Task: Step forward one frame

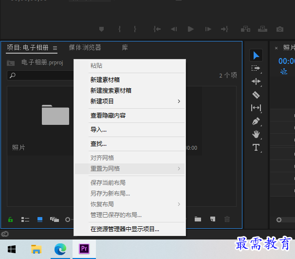Action: 208,29
